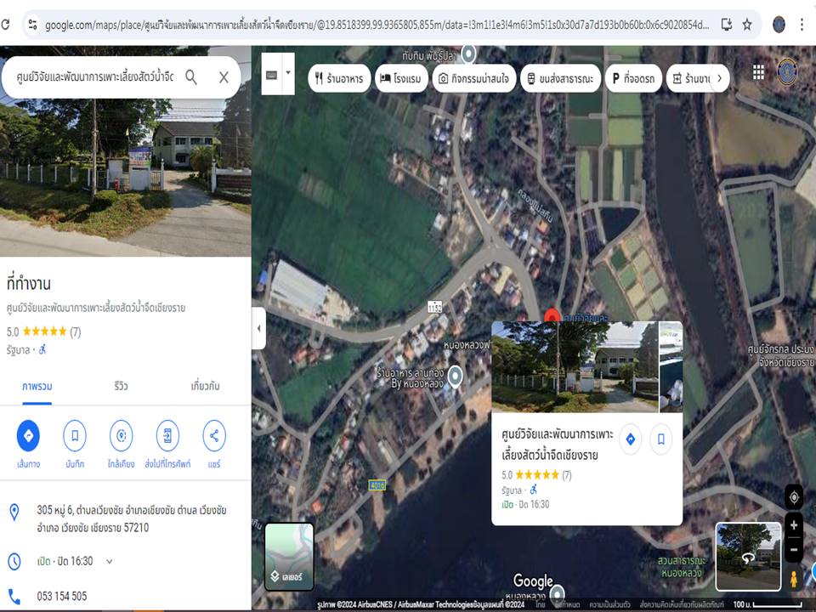
Task: Click the browser reload icon
Action: coord(5,25)
